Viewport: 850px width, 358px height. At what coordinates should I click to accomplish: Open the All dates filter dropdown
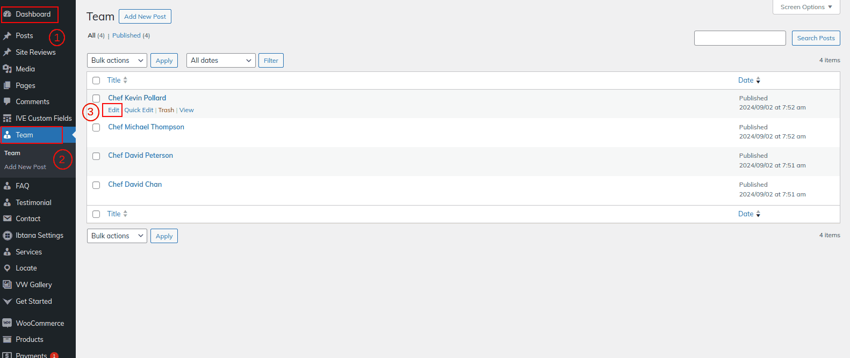[x=220, y=61]
